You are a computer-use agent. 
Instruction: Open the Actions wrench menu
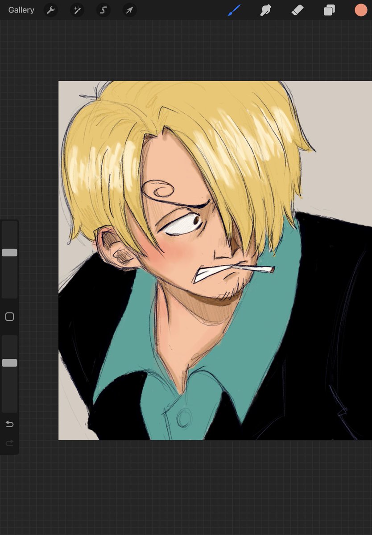51,10
